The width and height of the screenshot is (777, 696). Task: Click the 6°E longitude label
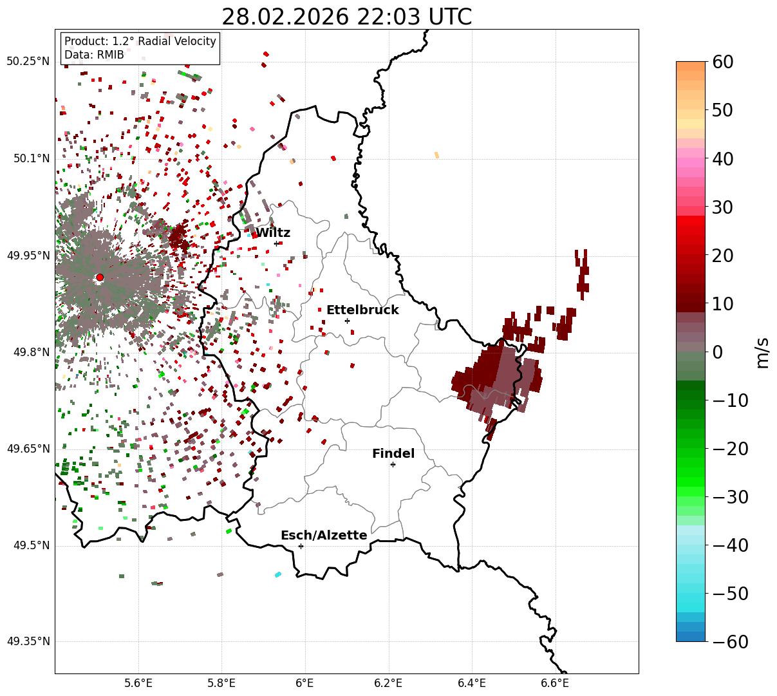click(305, 683)
